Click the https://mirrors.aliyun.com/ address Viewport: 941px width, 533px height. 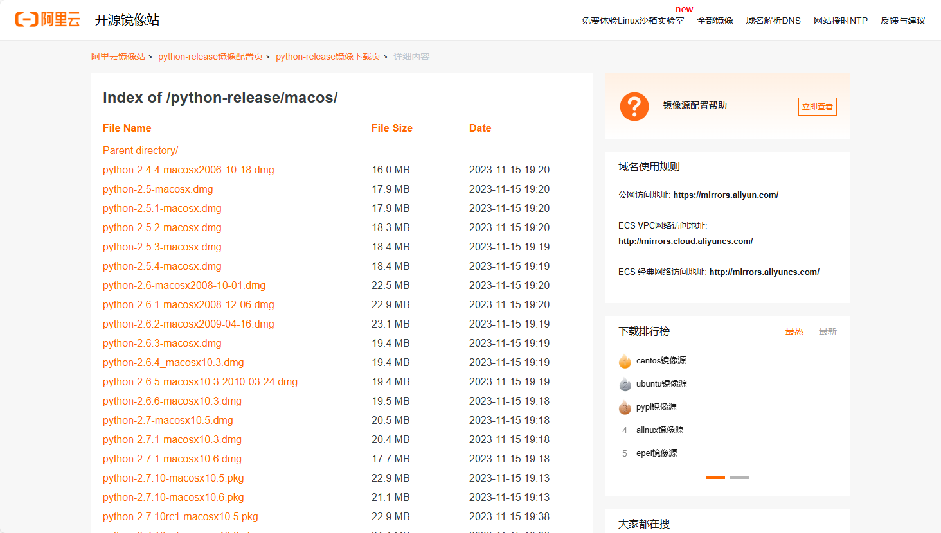click(x=726, y=195)
